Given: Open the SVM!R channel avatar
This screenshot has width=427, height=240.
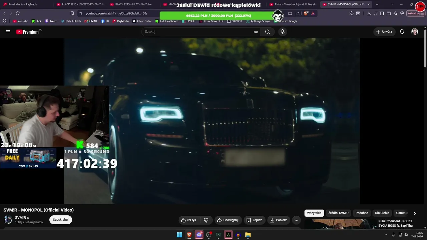Looking at the screenshot, I should click(x=8, y=219).
